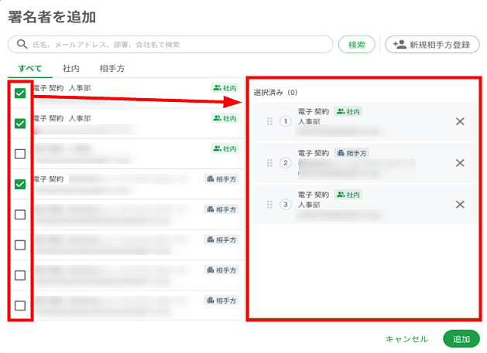This screenshot has width=487, height=353.
Task: Switch to the すべて tab
Action: 30,68
